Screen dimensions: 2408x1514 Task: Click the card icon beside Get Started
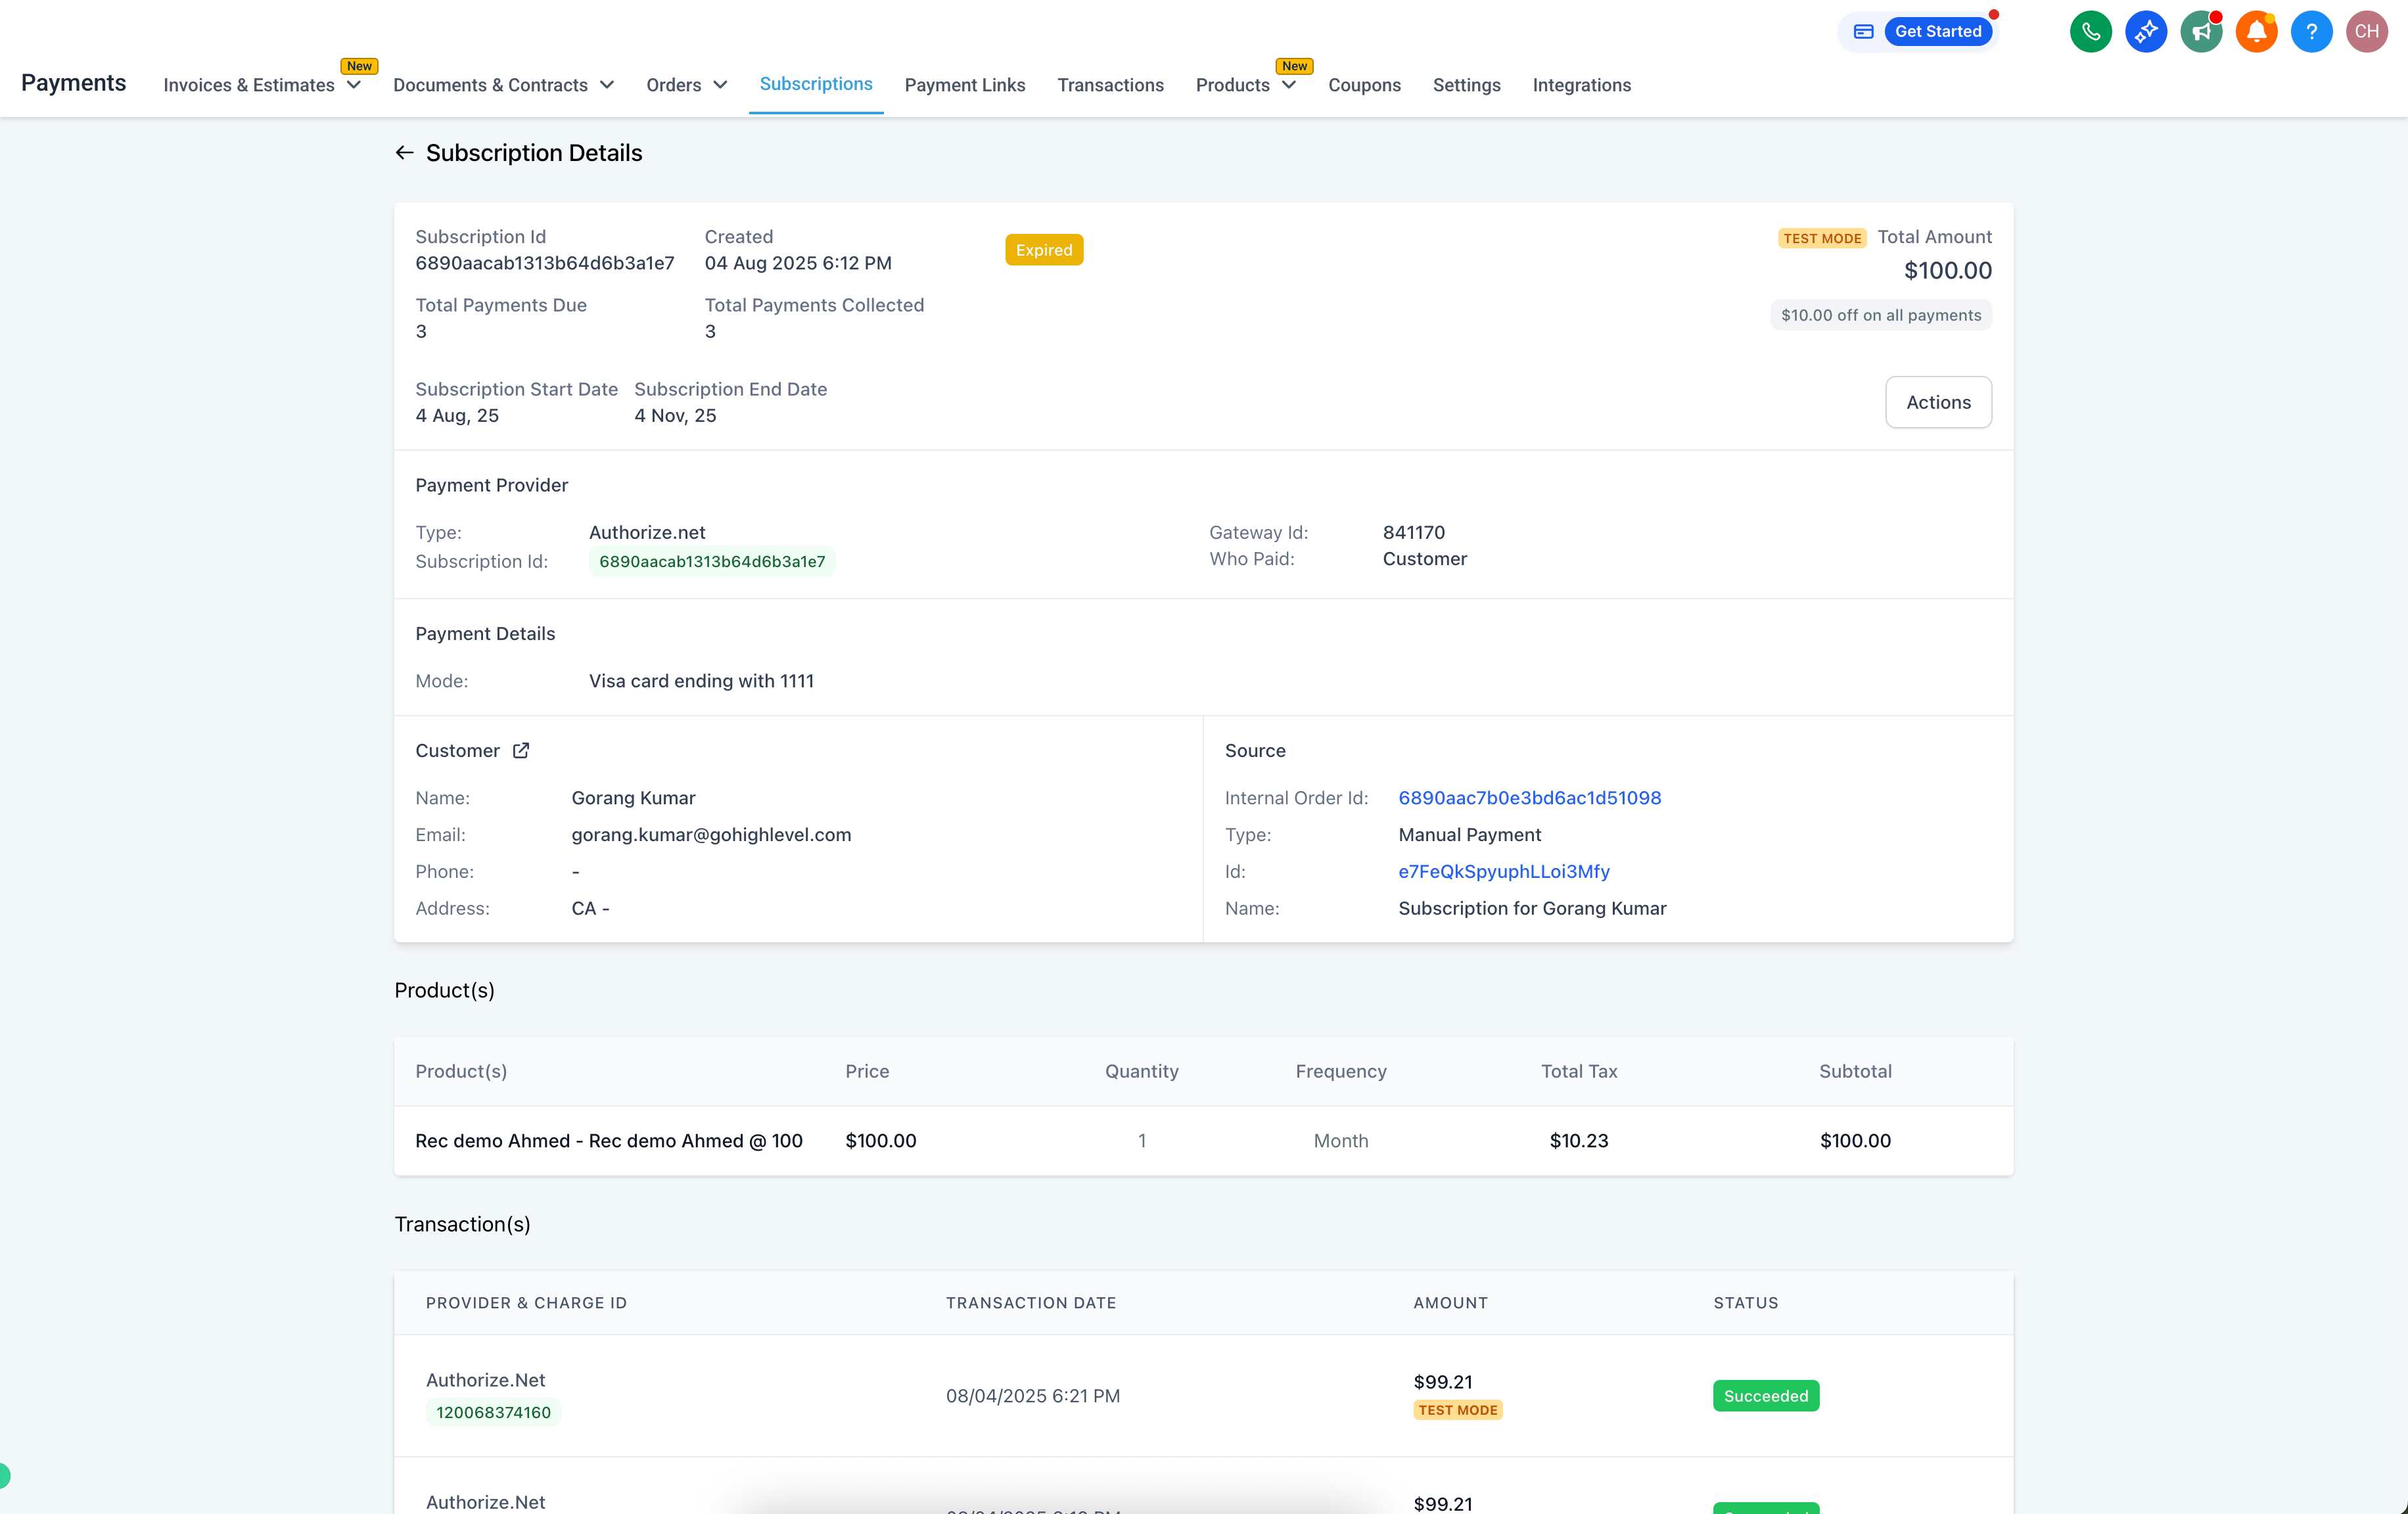(1863, 32)
